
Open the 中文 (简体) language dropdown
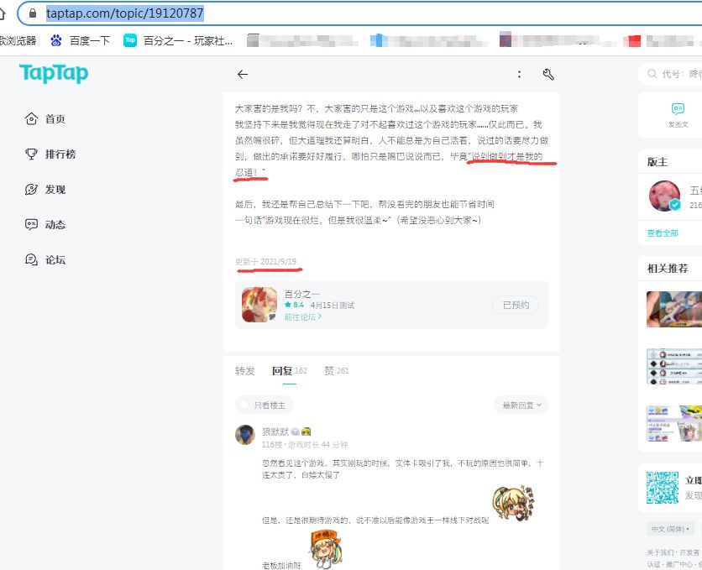coord(670,529)
